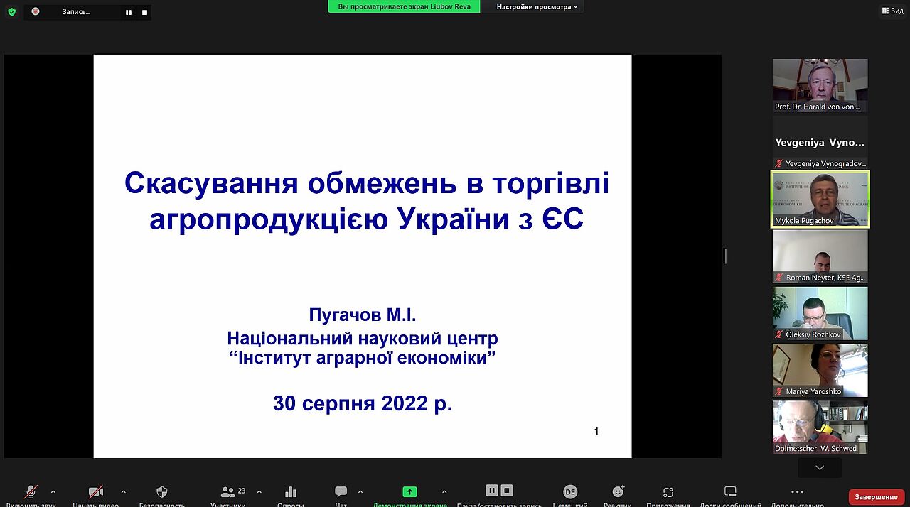This screenshot has width=910, height=507.
Task: Open the Whiteboards panel
Action: pos(730,492)
